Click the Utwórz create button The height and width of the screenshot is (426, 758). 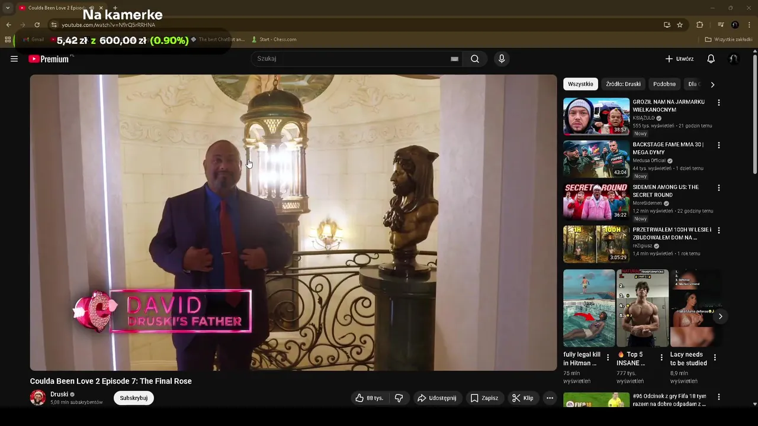coord(679,59)
